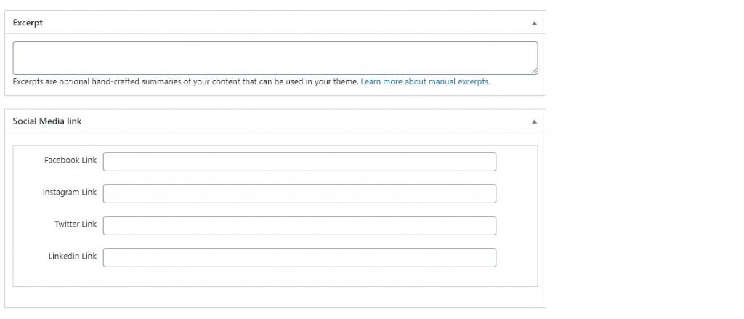This screenshot has height=319, width=744.
Task: Click the excerpt description sentence text
Action: coord(185,81)
